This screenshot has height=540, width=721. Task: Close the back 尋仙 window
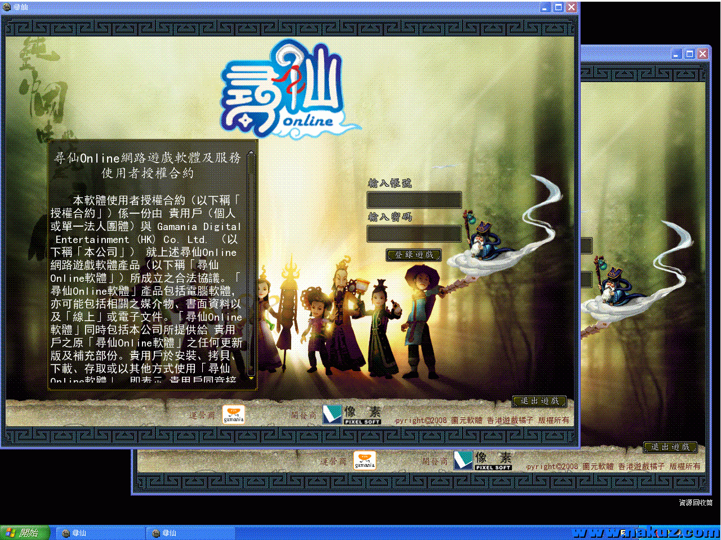point(702,54)
